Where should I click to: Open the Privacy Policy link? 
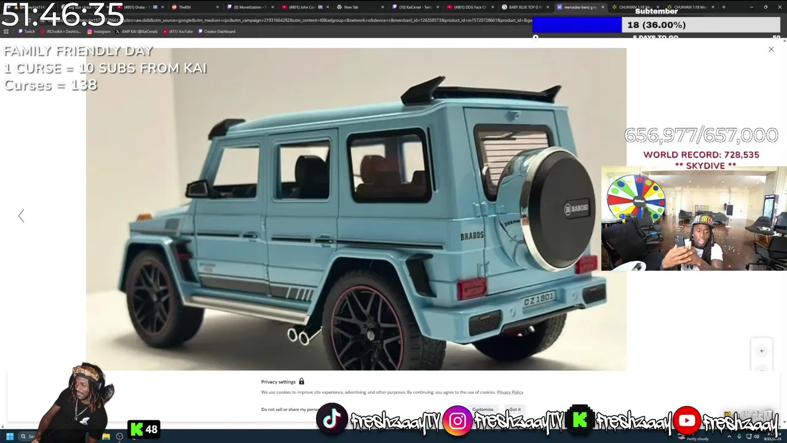pyautogui.click(x=510, y=392)
